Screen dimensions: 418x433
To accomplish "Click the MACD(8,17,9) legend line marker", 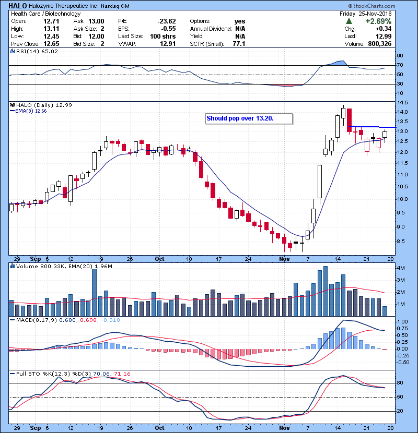I will pyautogui.click(x=12, y=320).
